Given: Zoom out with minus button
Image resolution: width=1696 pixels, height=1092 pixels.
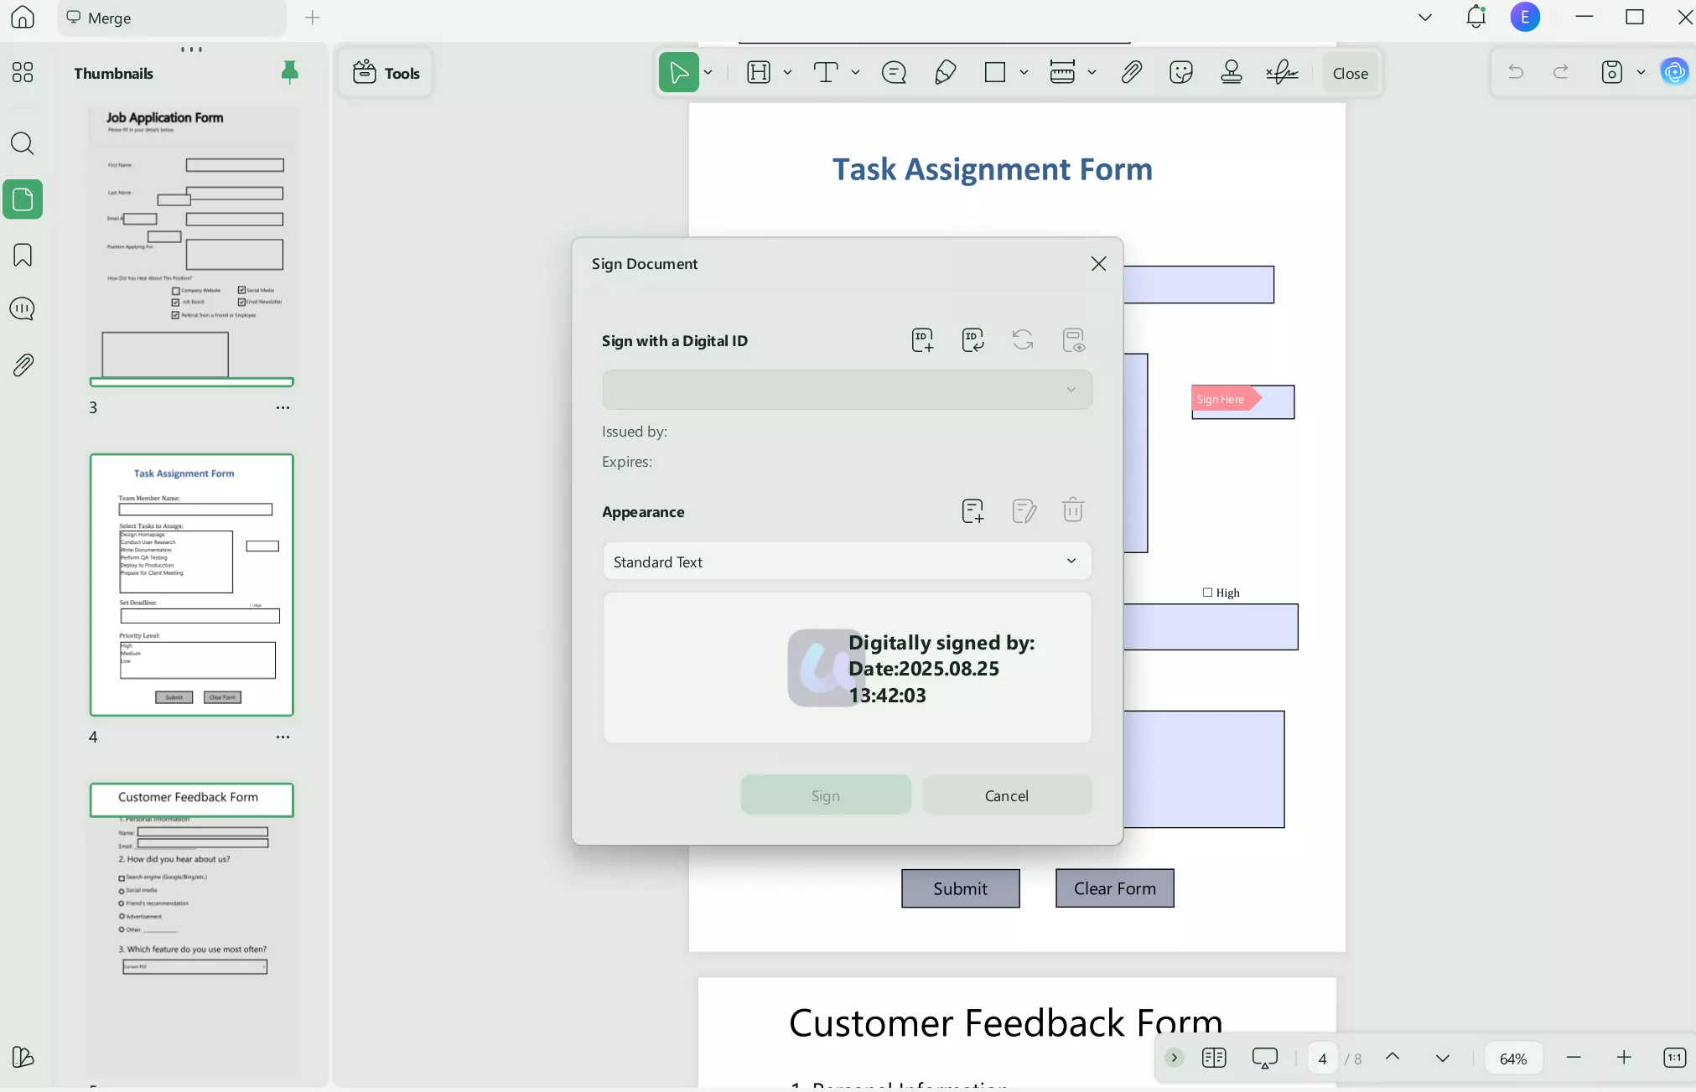Looking at the screenshot, I should (1574, 1058).
